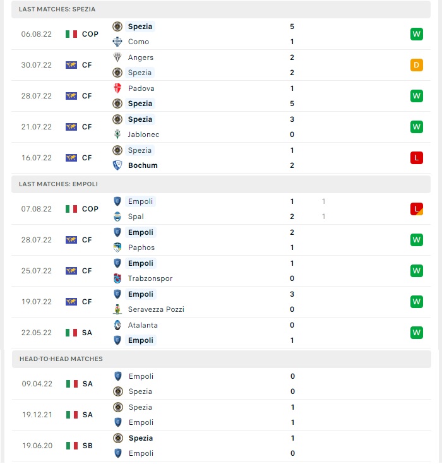Click the L badge on Empoli vs Spal row
The height and width of the screenshot is (464, 442).
[x=417, y=209]
